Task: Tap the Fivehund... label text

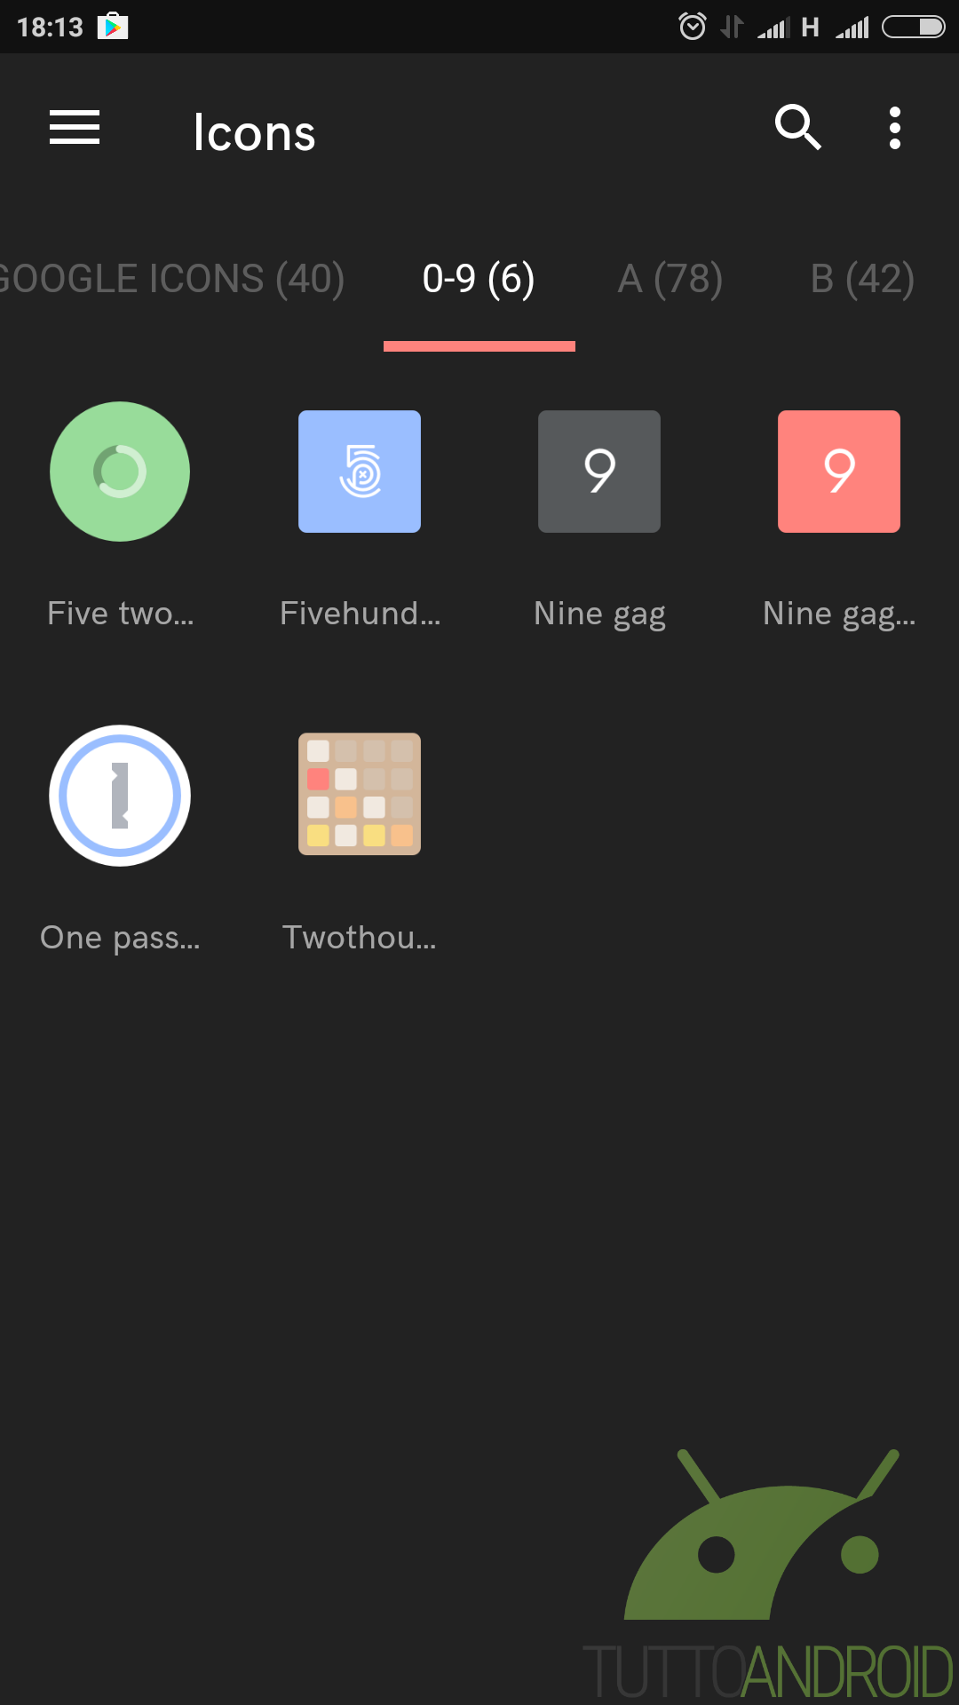Action: tap(360, 614)
